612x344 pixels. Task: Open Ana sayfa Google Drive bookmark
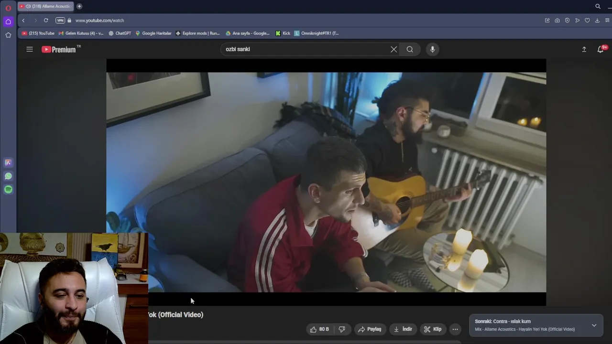pos(248,33)
